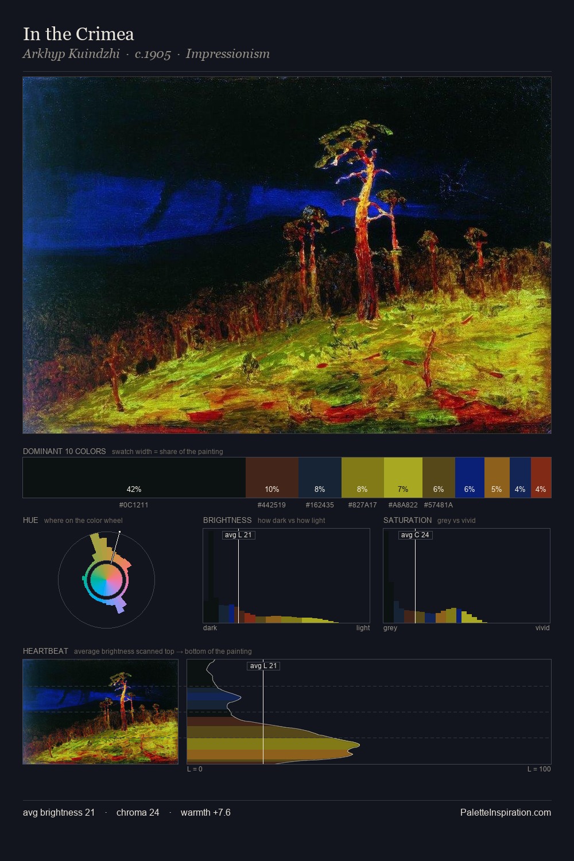Click the footer text 'avg brightness 21'

59,812
